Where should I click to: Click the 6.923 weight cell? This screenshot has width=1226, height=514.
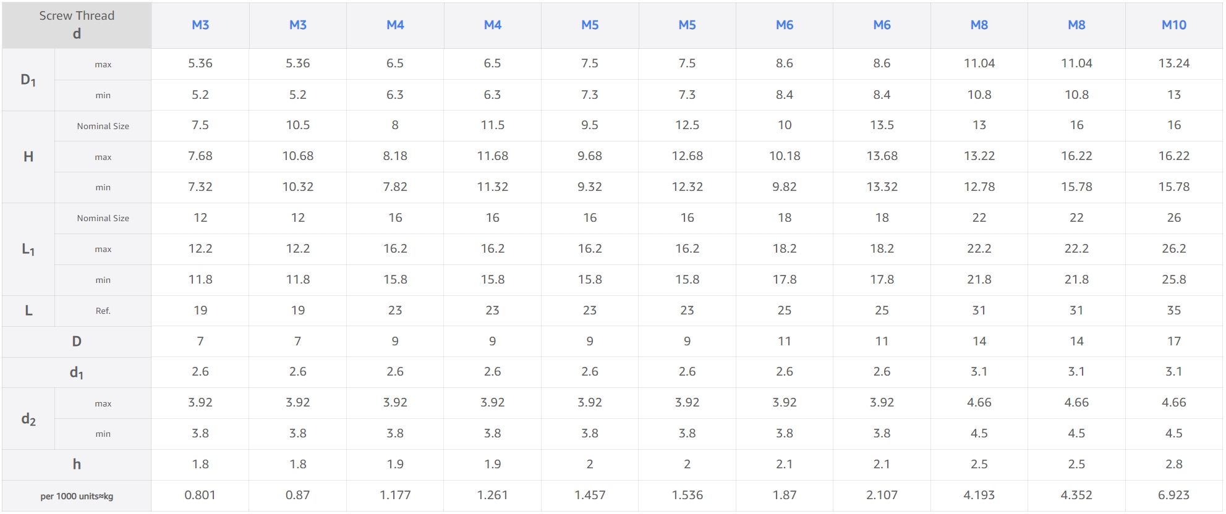click(1173, 495)
